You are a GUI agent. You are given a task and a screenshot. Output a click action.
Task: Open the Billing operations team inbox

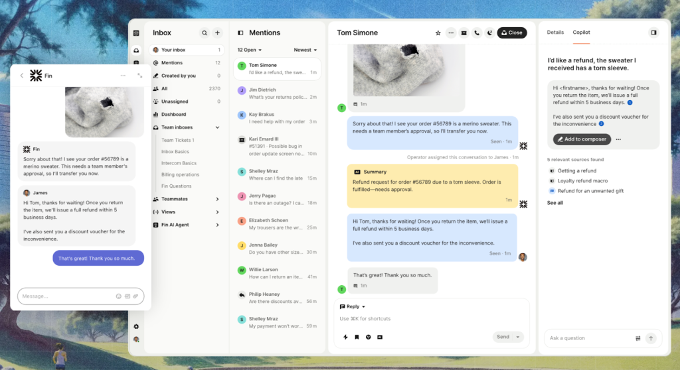tap(180, 175)
